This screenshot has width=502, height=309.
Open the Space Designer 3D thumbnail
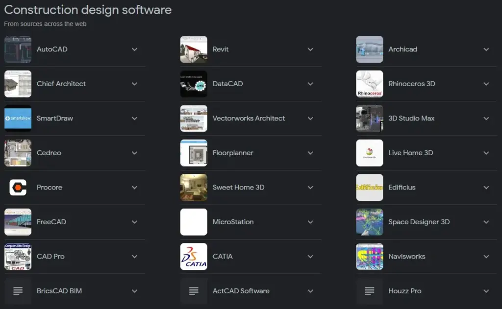(x=369, y=222)
